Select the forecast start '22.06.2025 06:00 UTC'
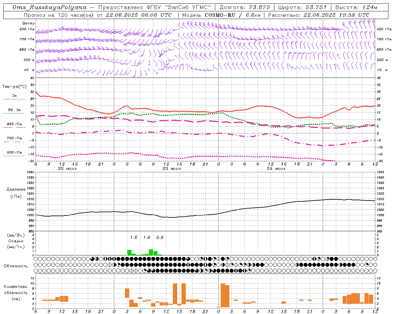This screenshot has width=393, height=314. tap(138, 15)
